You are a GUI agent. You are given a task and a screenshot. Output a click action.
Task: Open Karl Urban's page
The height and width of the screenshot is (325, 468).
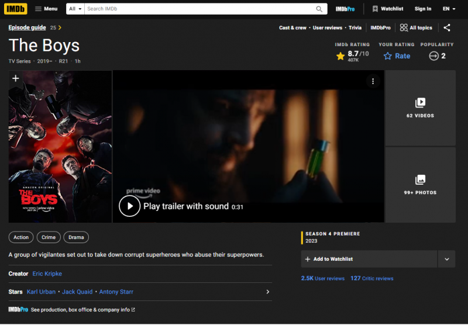click(x=41, y=292)
